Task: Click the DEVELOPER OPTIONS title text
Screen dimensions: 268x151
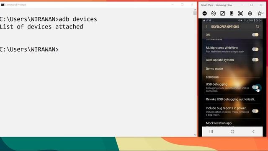Action: pyautogui.click(x=225, y=26)
